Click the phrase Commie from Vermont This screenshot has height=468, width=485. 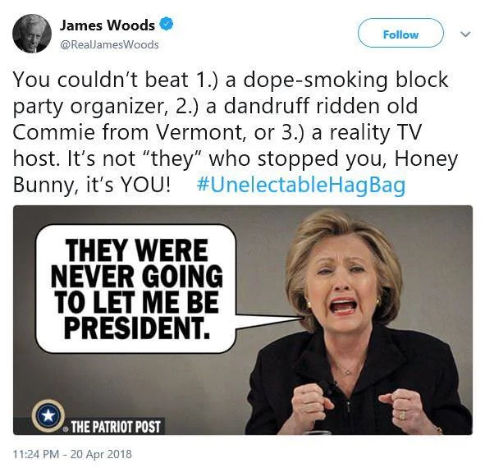tap(127, 132)
